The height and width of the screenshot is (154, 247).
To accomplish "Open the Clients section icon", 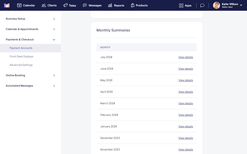I will (x=44, y=5).
